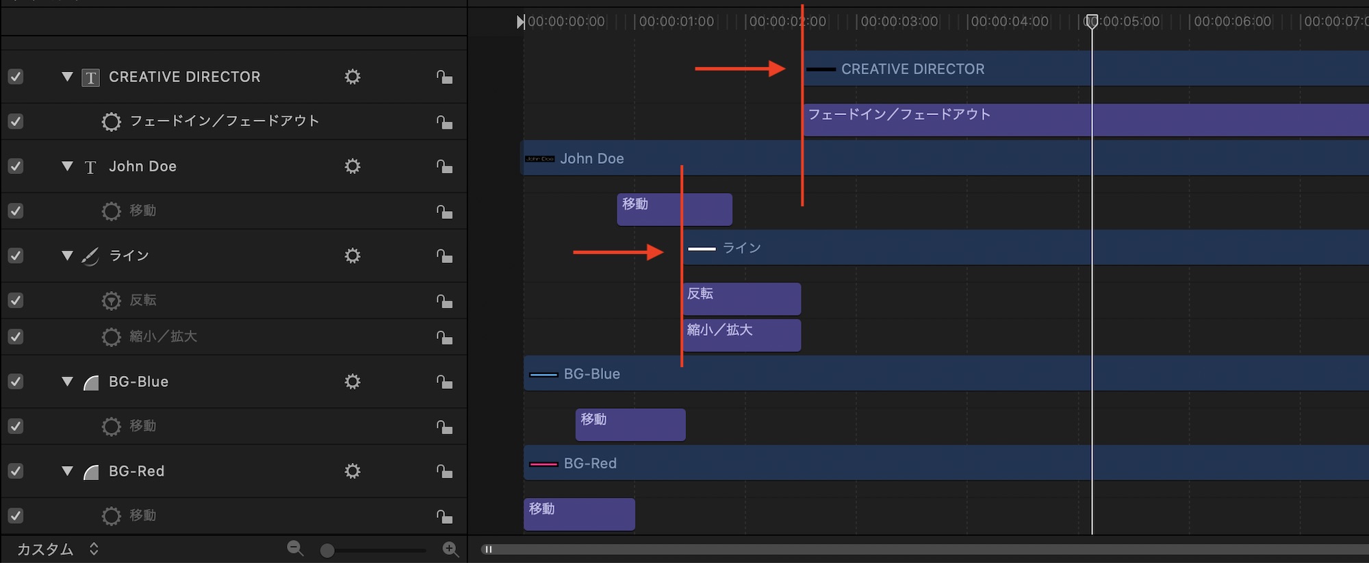Viewport: 1369px width, 563px height.
Task: Lock the 移動 behavior under BG-Blue
Action: 445,427
